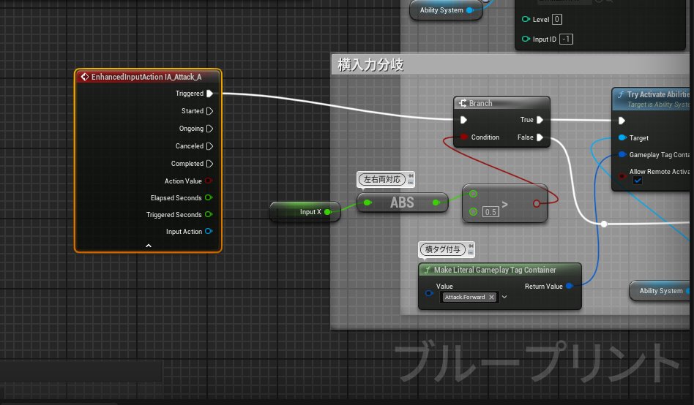The width and height of the screenshot is (694, 405).
Task: Toggle the pin icon on 横タグ付与 comment bubble
Action: pyautogui.click(x=471, y=246)
